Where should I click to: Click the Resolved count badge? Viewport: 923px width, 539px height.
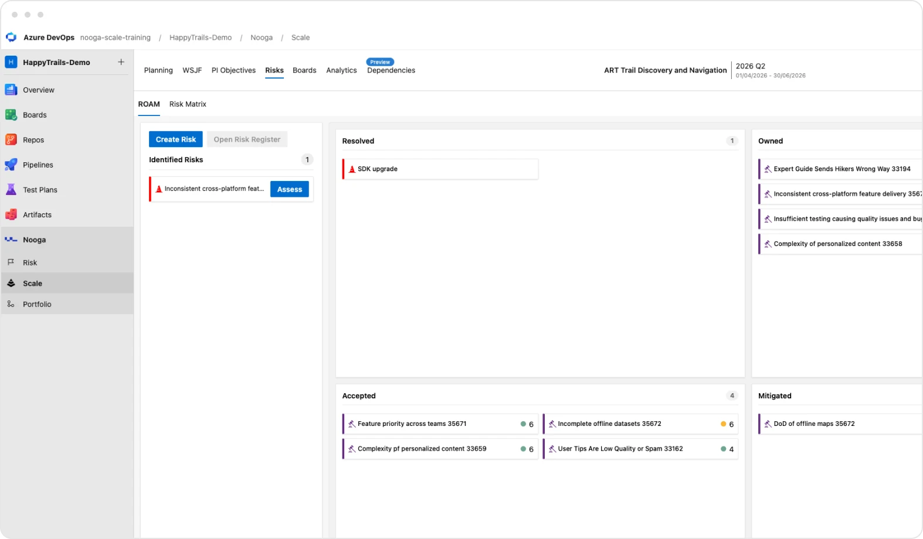732,141
